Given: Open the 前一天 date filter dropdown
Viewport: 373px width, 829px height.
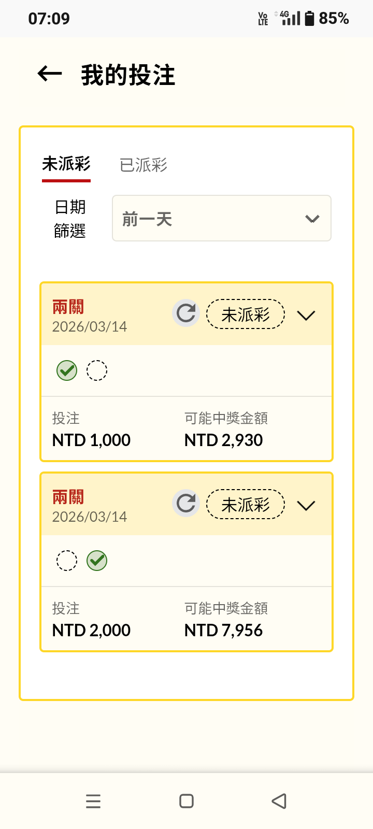Looking at the screenshot, I should (222, 219).
